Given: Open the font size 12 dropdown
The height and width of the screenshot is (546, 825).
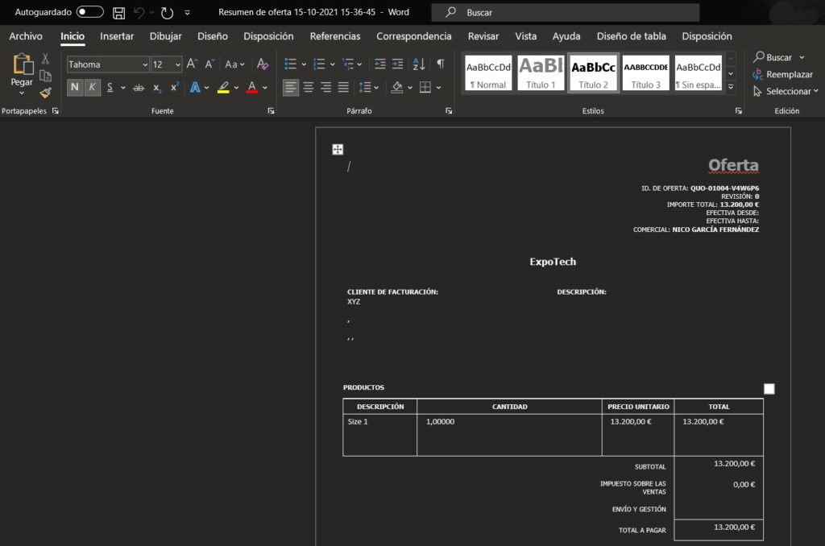Looking at the screenshot, I should pyautogui.click(x=179, y=64).
